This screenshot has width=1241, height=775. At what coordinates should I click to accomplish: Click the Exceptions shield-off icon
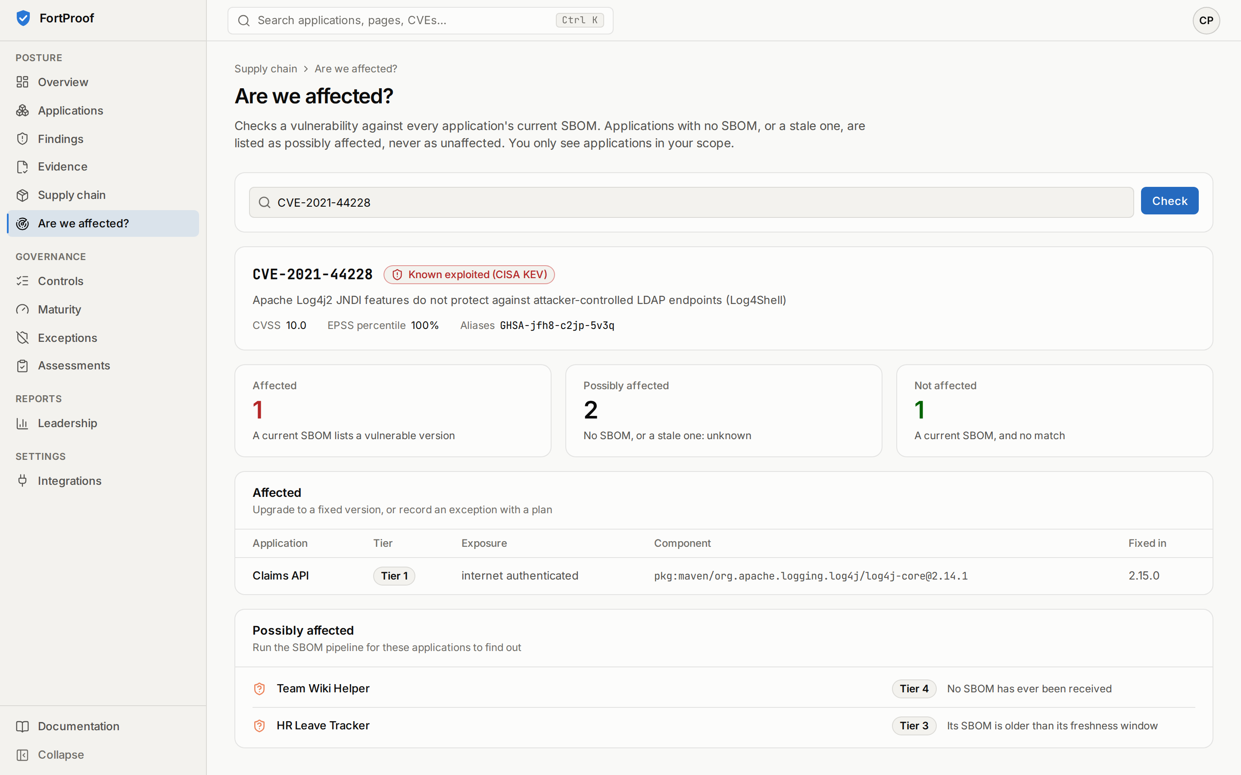point(22,338)
